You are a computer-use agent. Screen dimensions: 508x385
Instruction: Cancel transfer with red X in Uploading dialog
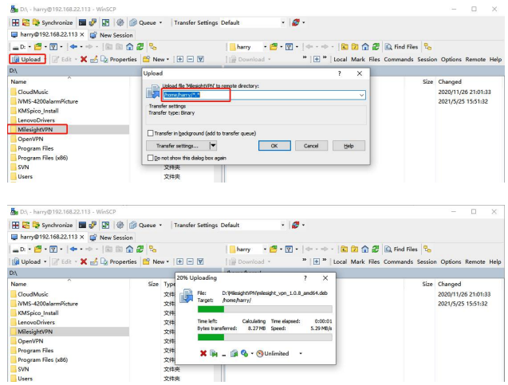pyautogui.click(x=203, y=353)
